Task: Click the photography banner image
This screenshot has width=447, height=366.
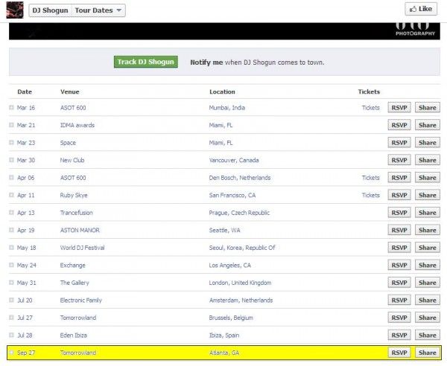Action: [224, 31]
